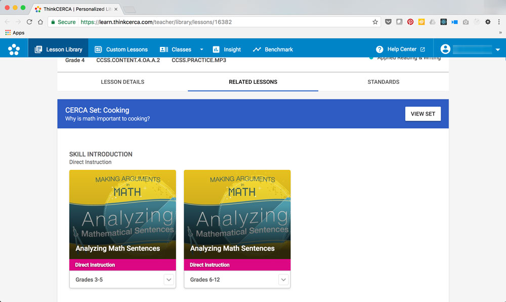Open the Apps bookmarks shortcut
The height and width of the screenshot is (302, 506).
[15, 32]
